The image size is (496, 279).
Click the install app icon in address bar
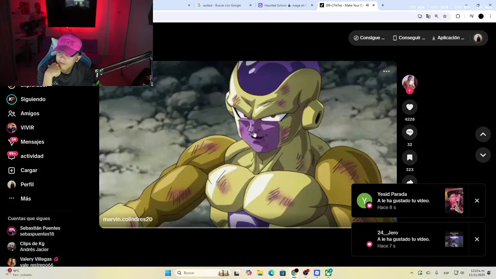pos(420,16)
